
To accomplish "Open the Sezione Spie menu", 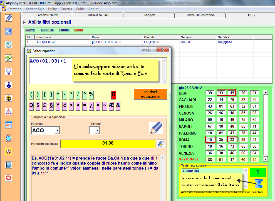I will coord(35,9).
